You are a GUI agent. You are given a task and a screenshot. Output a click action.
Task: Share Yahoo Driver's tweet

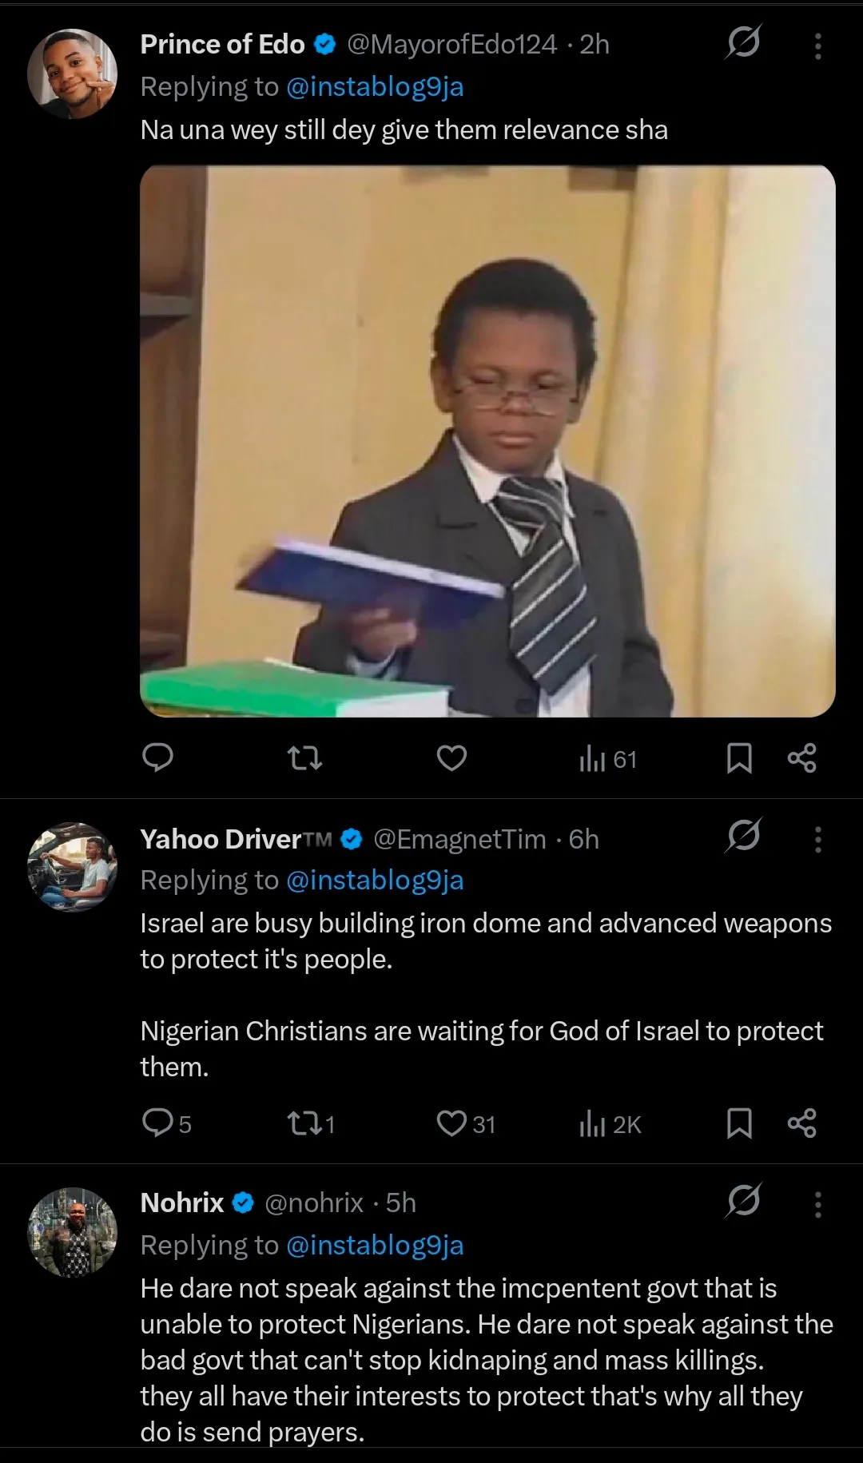click(801, 1123)
